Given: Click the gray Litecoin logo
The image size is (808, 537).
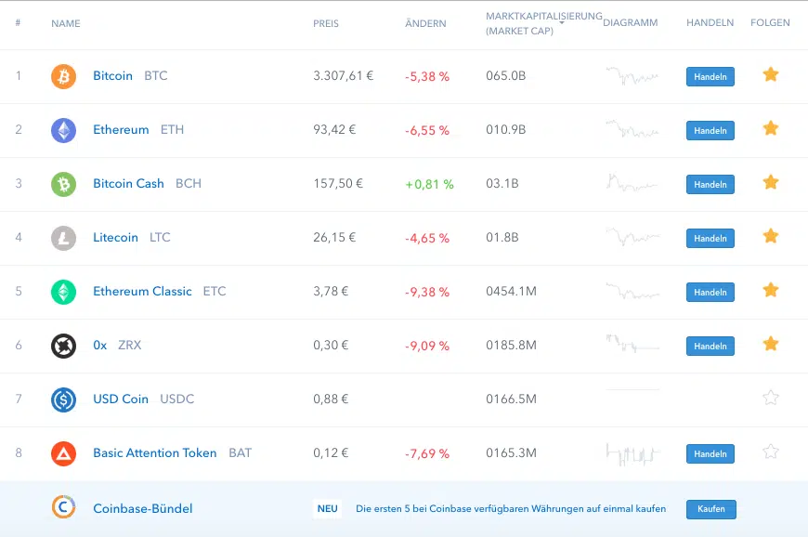Looking at the screenshot, I should (63, 238).
